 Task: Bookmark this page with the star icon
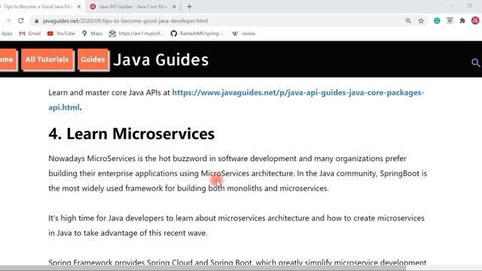421,21
